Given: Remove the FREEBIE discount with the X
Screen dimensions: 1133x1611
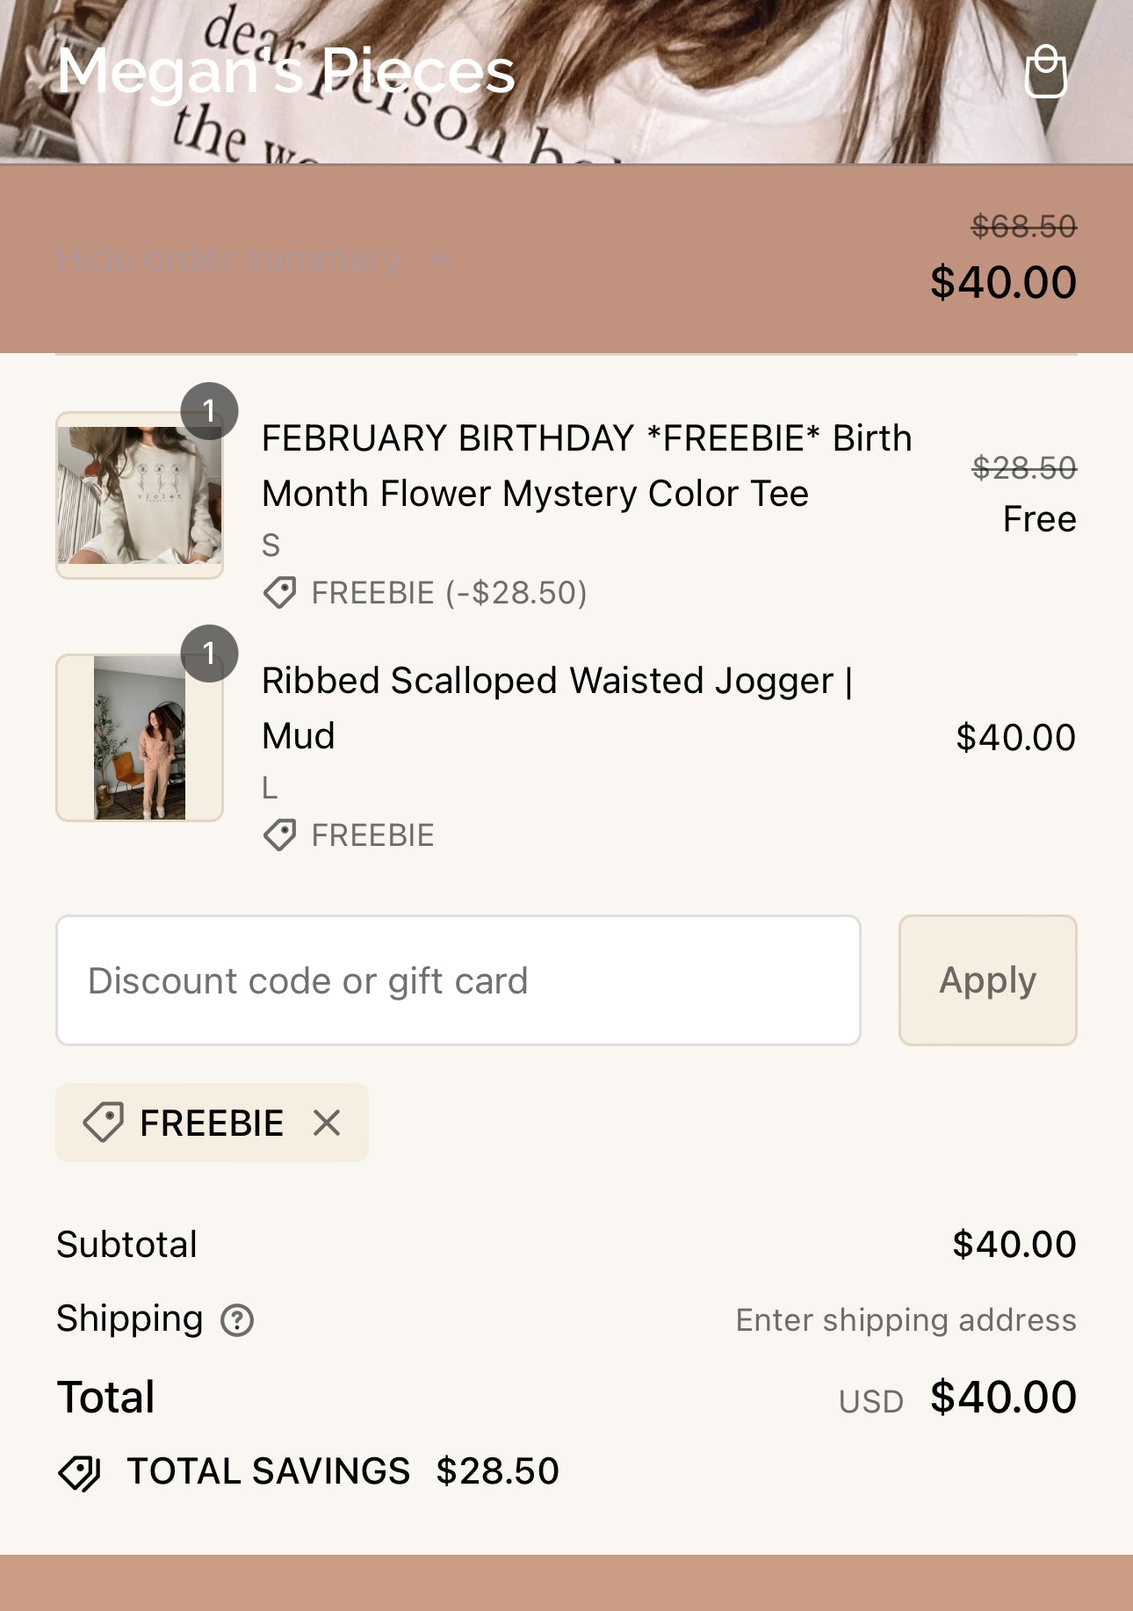Looking at the screenshot, I should (326, 1122).
